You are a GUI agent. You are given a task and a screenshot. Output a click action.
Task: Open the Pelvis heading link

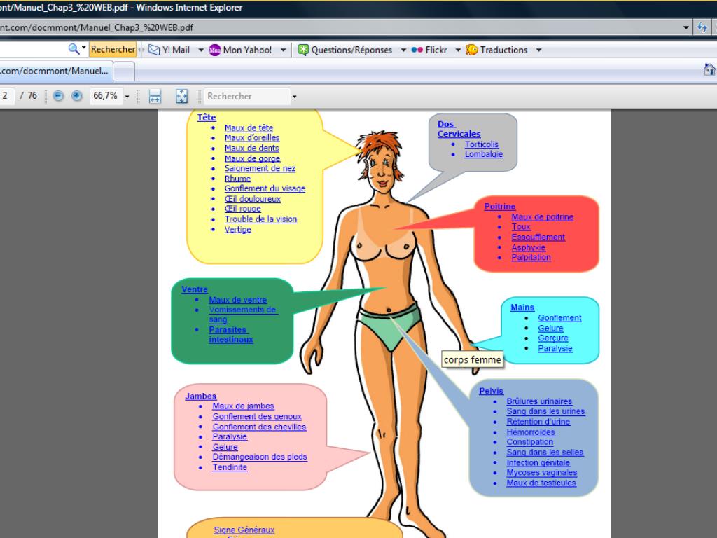click(491, 391)
